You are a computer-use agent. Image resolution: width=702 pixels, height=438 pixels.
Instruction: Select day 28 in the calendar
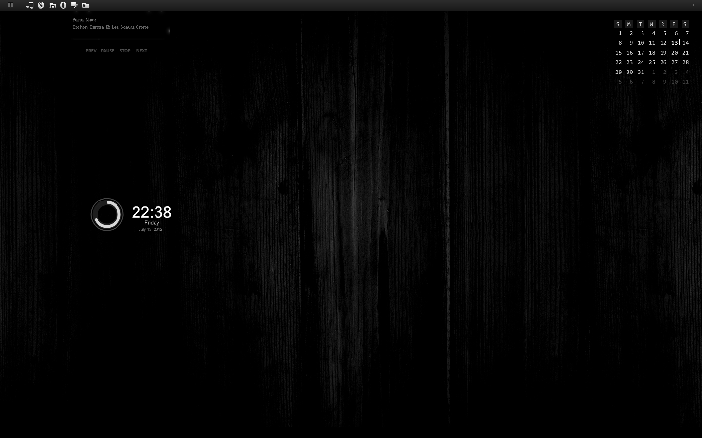pyautogui.click(x=686, y=62)
